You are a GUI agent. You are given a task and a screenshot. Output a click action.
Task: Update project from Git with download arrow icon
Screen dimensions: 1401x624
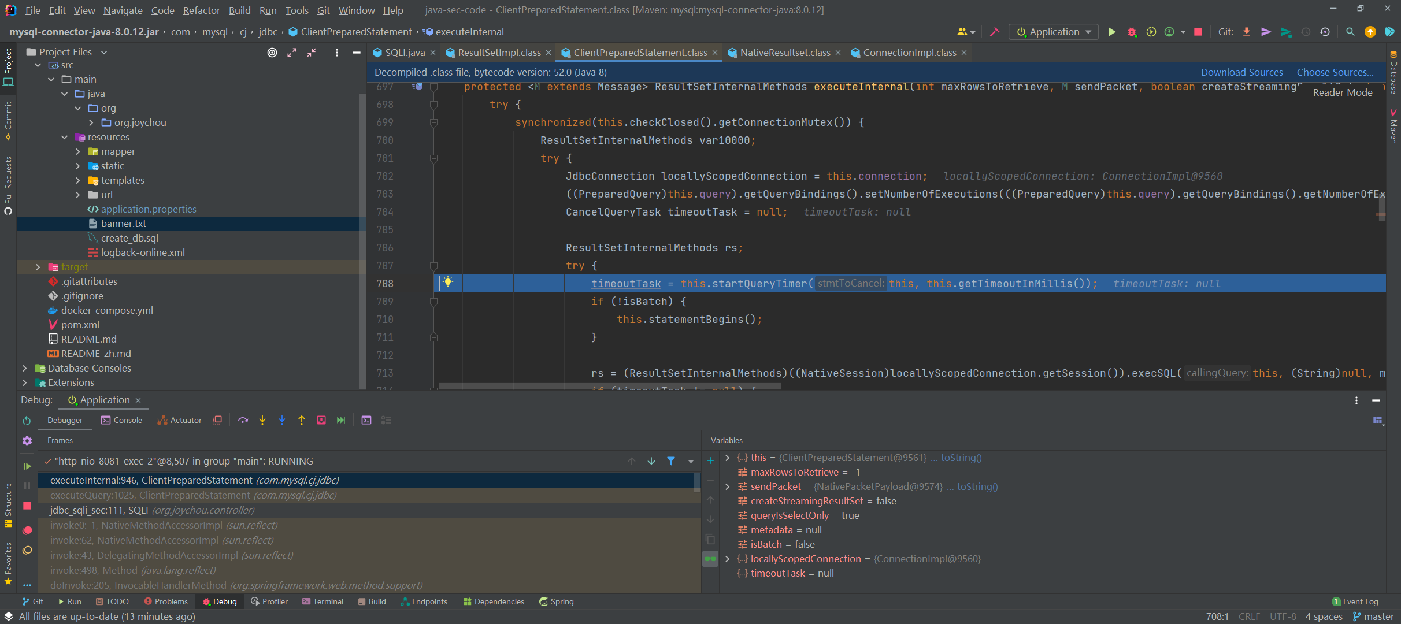tap(1247, 32)
